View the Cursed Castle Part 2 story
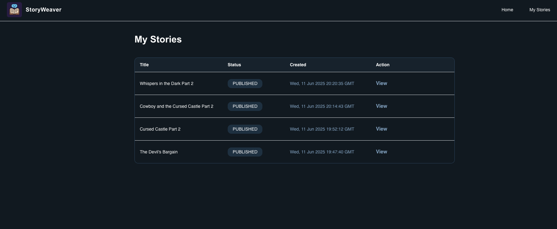The width and height of the screenshot is (557, 229). tap(381, 129)
